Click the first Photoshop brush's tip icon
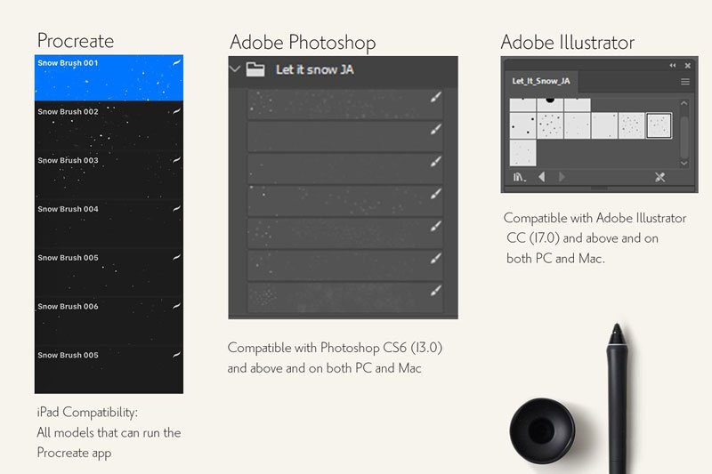This screenshot has width=712, height=474. 435,99
